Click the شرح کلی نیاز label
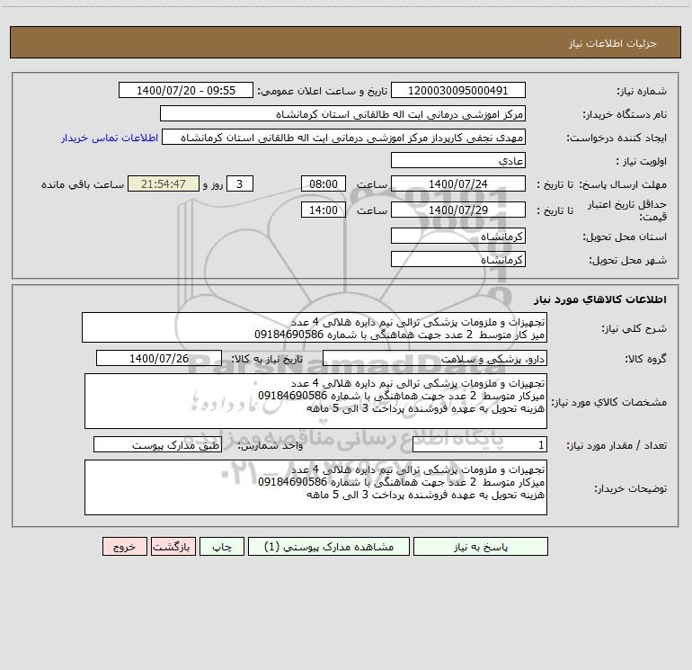Image resolution: width=692 pixels, height=670 pixels. click(634, 328)
